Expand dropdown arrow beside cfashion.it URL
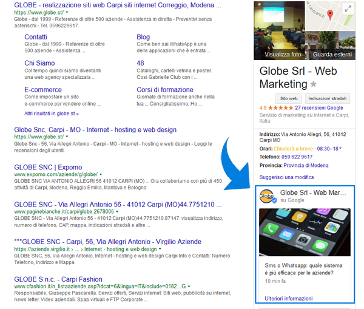The image size is (364, 309). (189, 286)
